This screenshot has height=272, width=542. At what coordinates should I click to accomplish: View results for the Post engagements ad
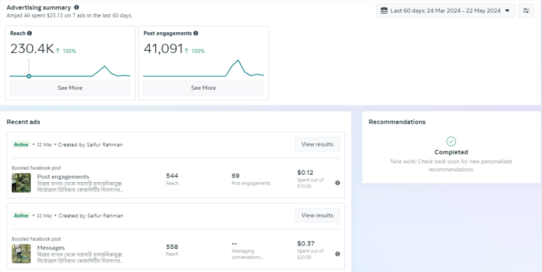click(317, 144)
